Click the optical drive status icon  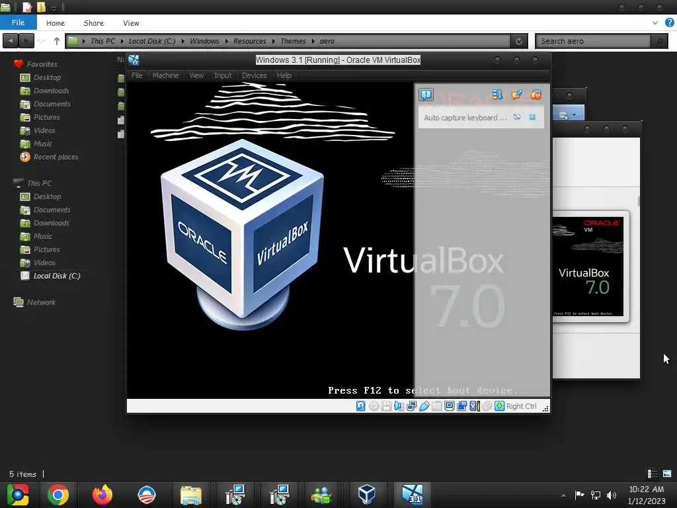pyautogui.click(x=374, y=406)
